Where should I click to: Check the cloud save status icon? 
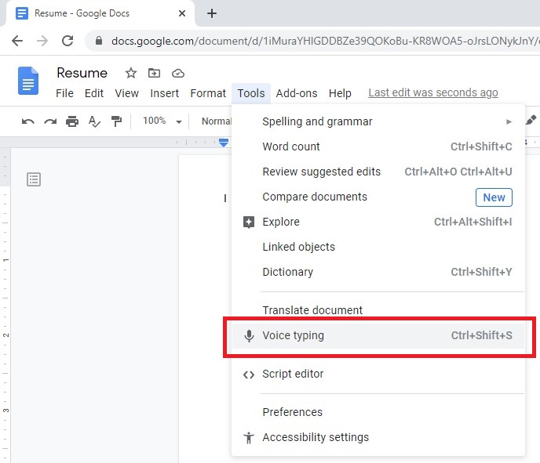pyautogui.click(x=178, y=73)
